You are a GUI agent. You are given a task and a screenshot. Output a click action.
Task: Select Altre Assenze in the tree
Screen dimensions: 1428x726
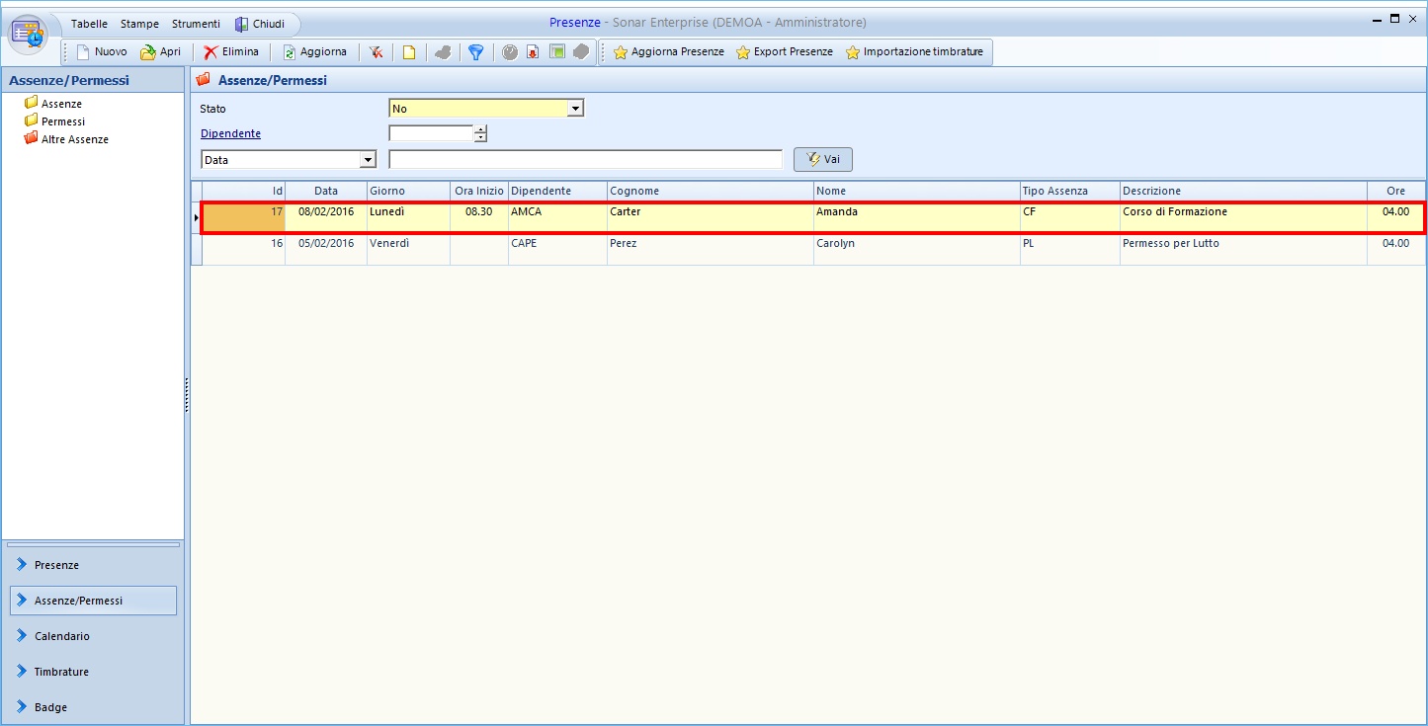(74, 139)
